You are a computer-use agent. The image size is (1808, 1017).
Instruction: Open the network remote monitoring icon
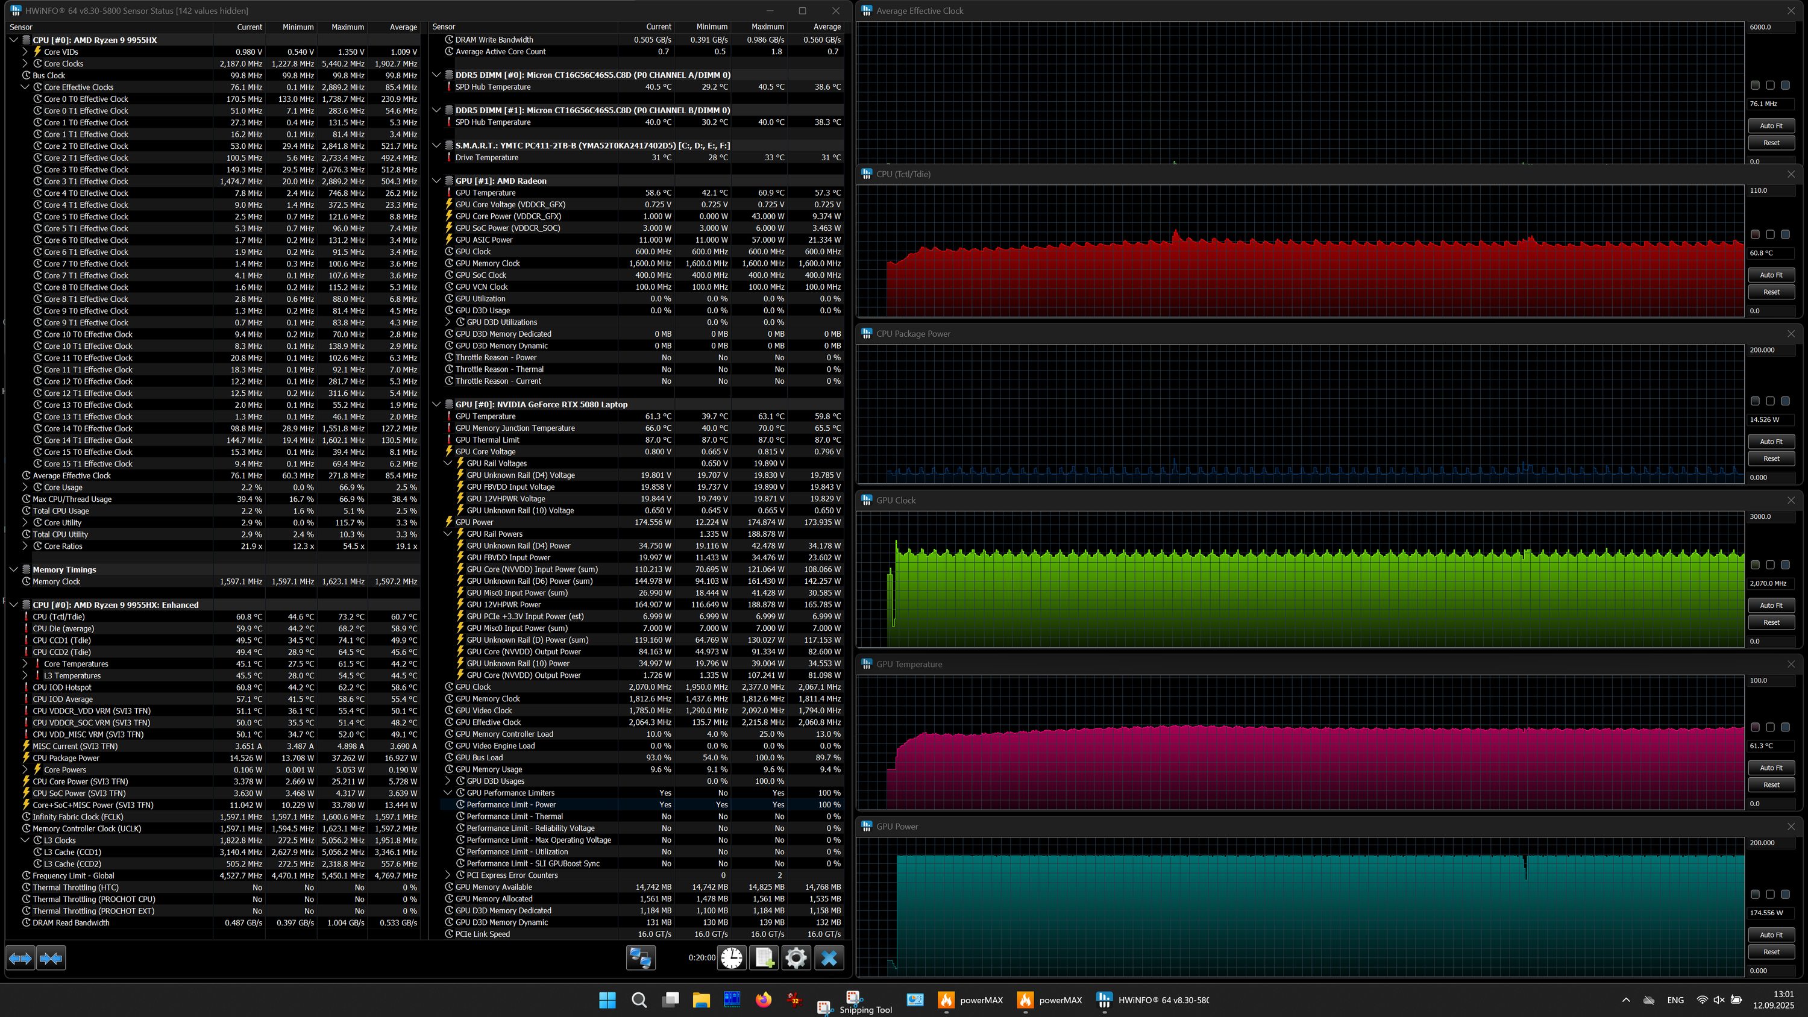tap(640, 958)
